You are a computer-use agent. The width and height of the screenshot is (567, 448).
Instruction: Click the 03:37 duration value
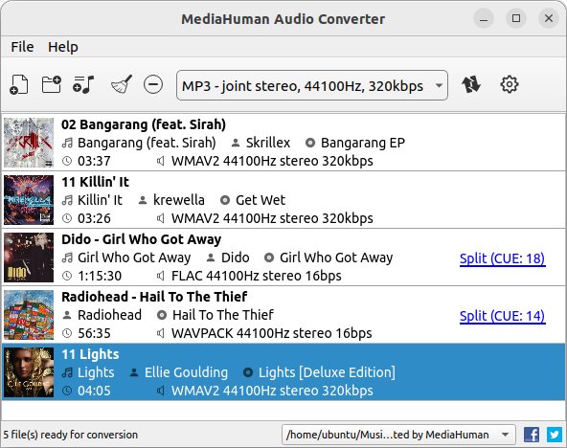pos(94,161)
